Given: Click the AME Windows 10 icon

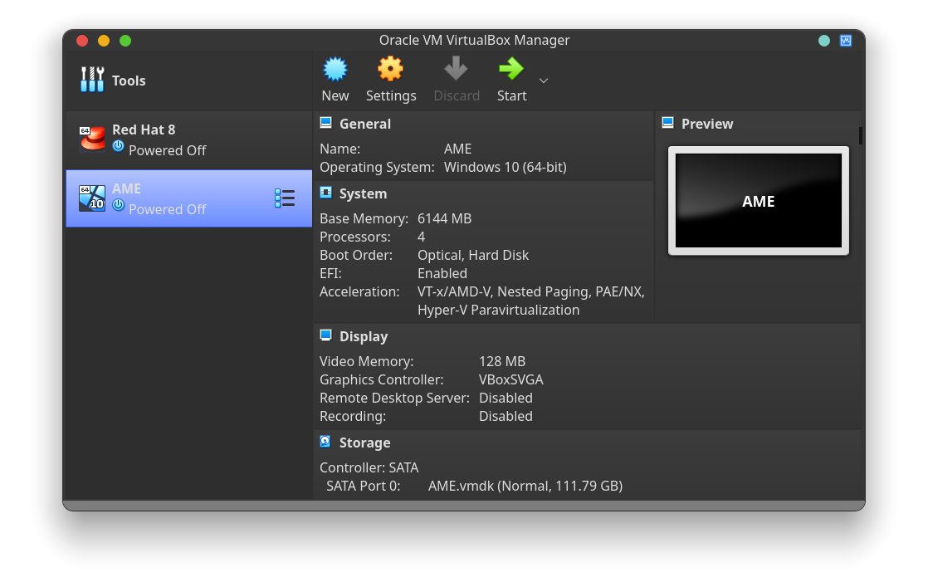Looking at the screenshot, I should coord(92,198).
